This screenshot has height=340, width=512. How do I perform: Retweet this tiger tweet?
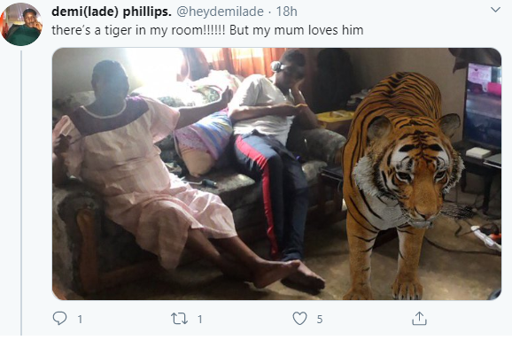point(179,319)
